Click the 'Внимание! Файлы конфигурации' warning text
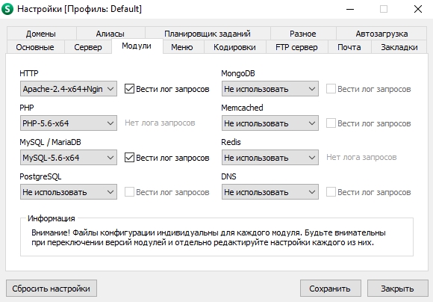The image size is (433, 302). point(208,237)
